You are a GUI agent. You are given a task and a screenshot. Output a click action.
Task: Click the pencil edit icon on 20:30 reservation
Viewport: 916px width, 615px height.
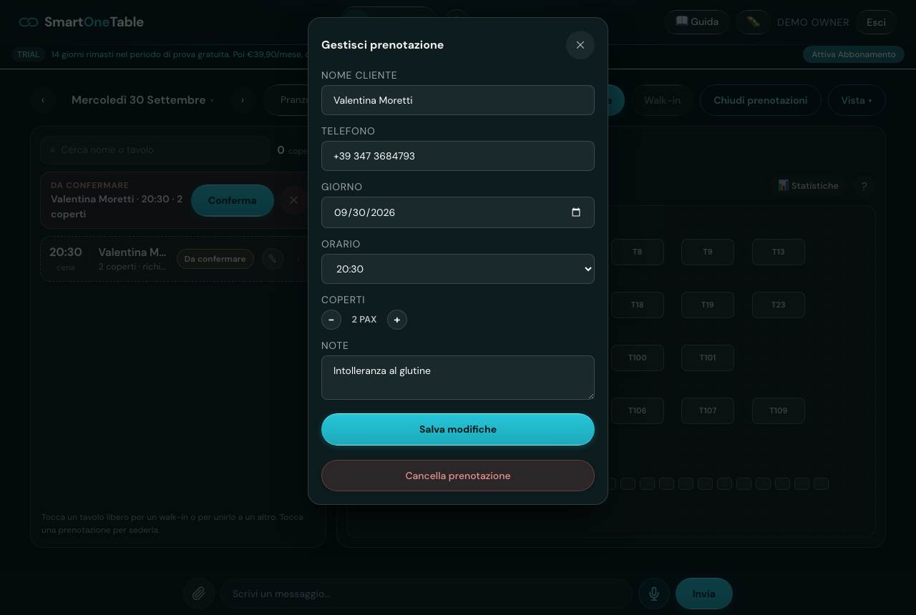(x=273, y=259)
